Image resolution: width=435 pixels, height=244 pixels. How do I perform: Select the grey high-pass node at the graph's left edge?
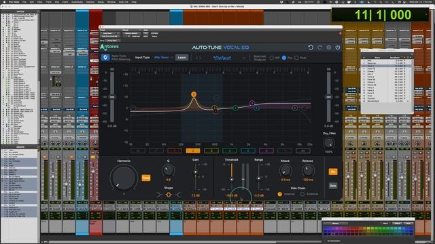[133, 108]
